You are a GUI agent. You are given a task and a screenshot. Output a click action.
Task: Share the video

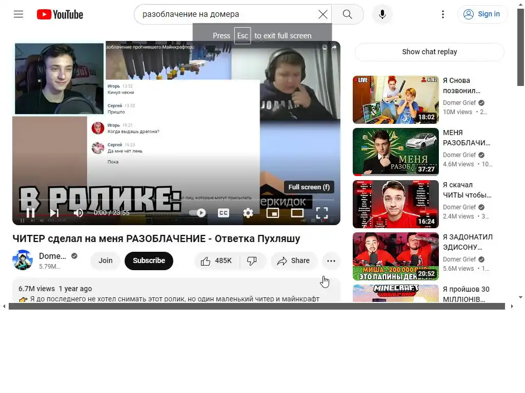[x=294, y=260]
